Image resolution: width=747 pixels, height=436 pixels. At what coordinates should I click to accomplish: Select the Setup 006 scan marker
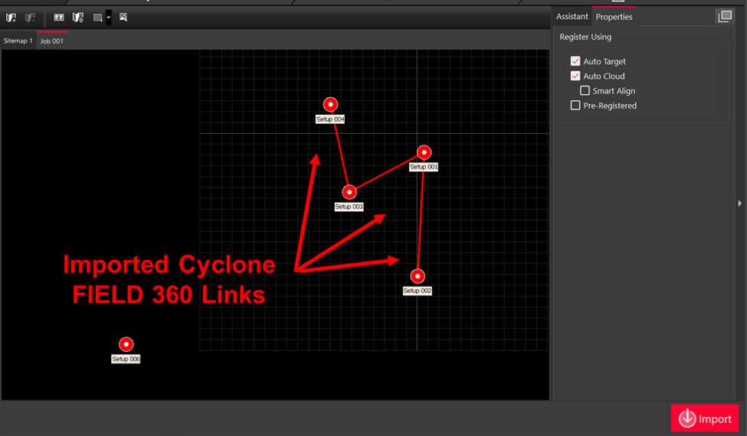pos(126,345)
